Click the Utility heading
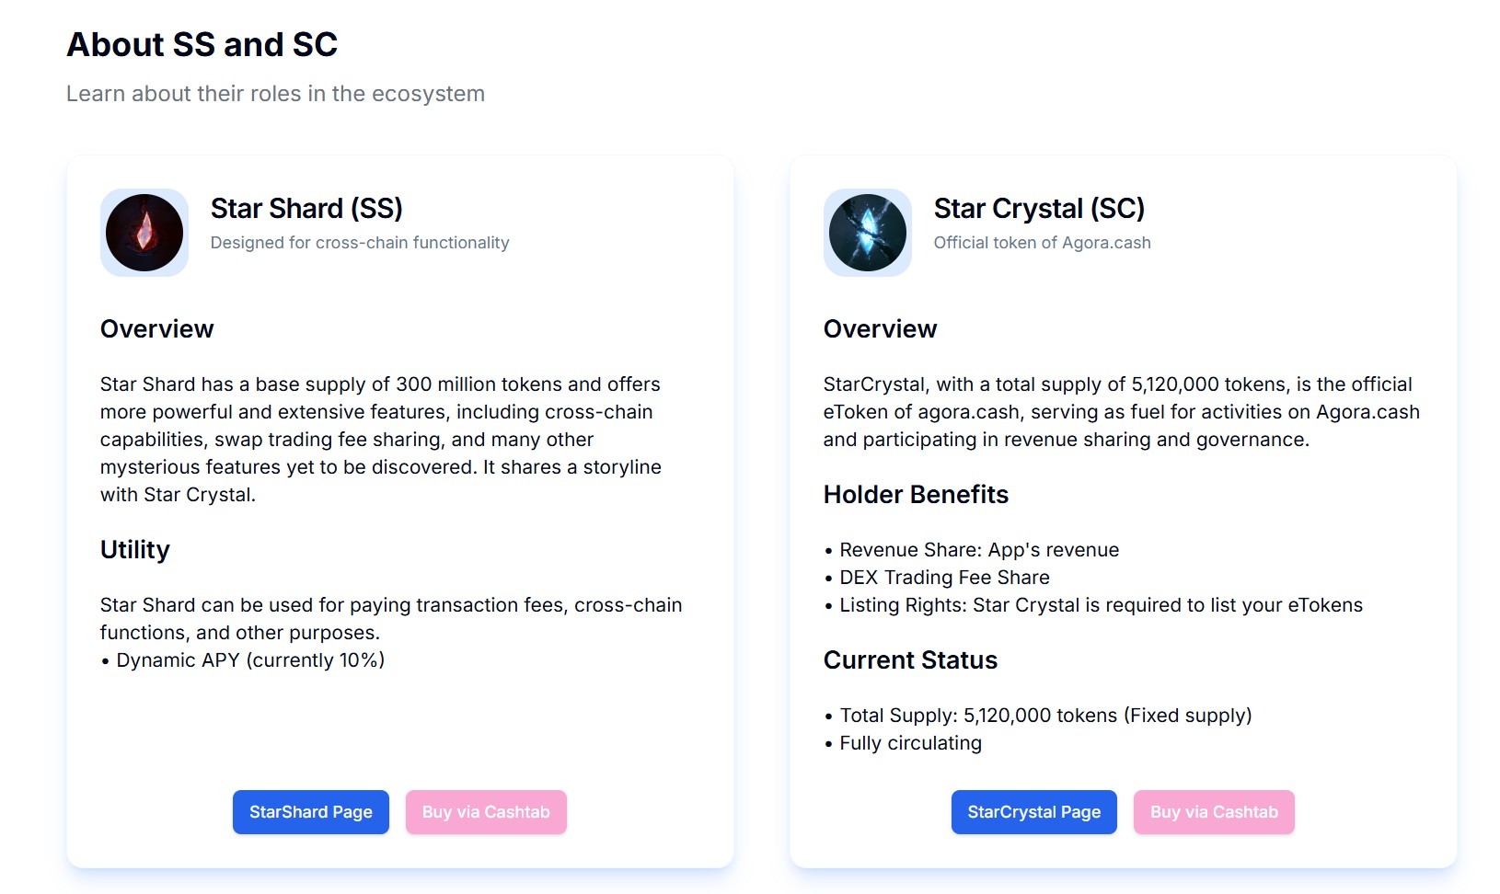The image size is (1500, 894). [x=135, y=550]
